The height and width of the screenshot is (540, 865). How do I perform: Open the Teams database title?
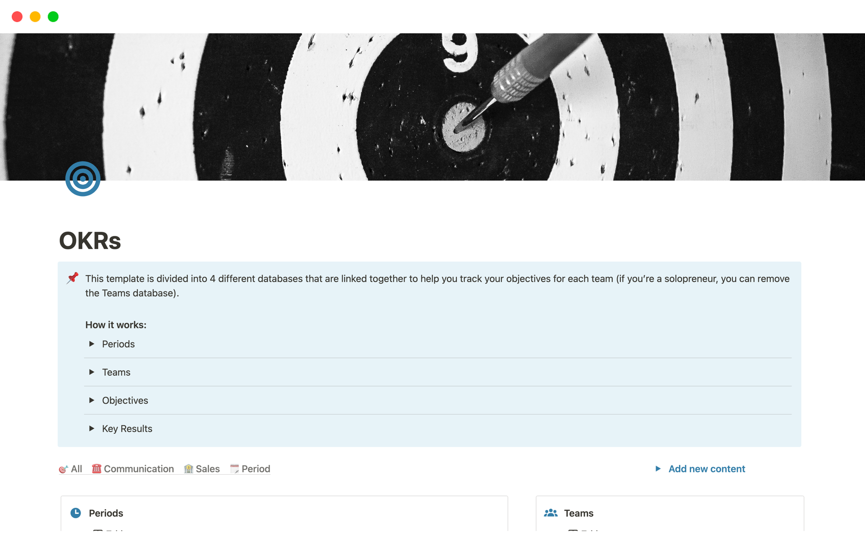coord(578,513)
